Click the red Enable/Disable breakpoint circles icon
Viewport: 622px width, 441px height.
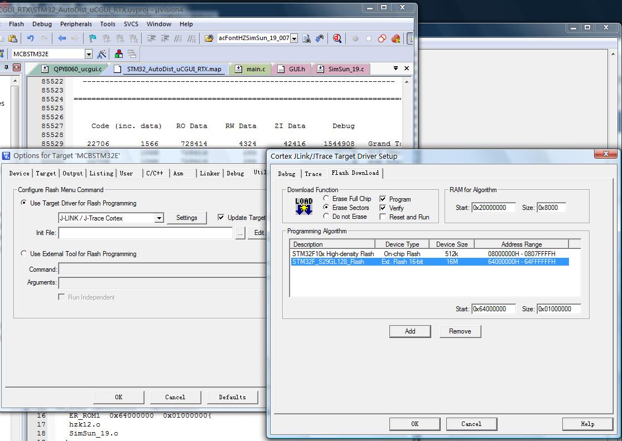[382, 38]
